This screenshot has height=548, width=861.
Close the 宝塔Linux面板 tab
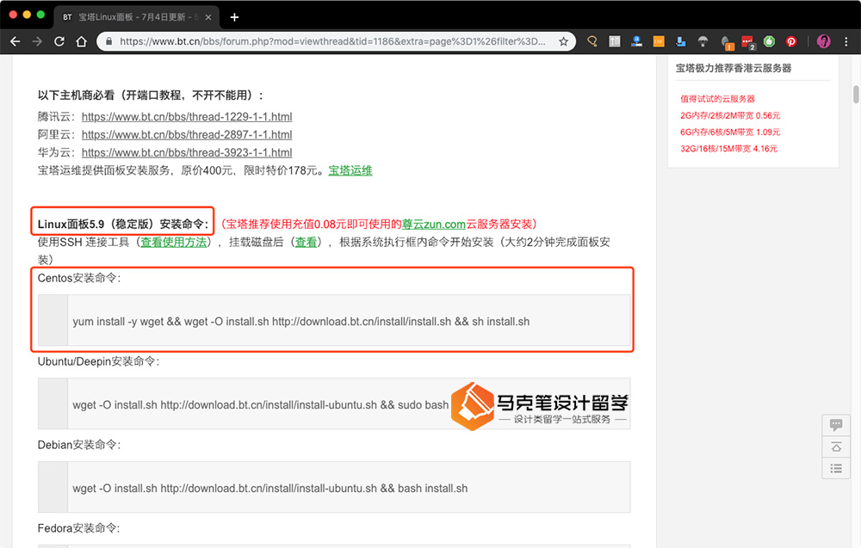pos(208,17)
